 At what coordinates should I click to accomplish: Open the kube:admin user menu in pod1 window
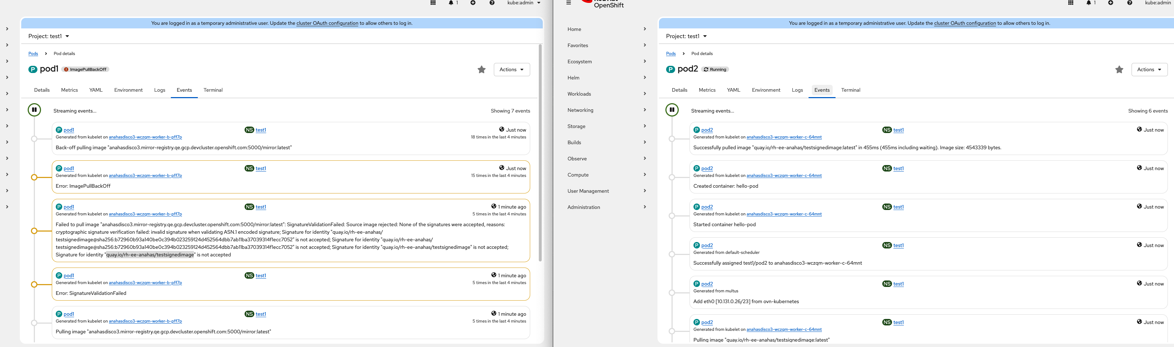point(524,3)
